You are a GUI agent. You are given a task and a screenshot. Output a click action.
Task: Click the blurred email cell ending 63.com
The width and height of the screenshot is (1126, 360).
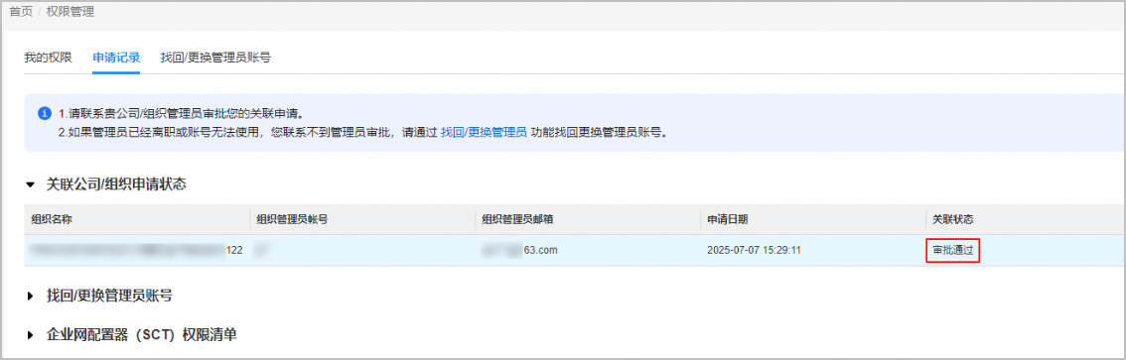tap(520, 250)
